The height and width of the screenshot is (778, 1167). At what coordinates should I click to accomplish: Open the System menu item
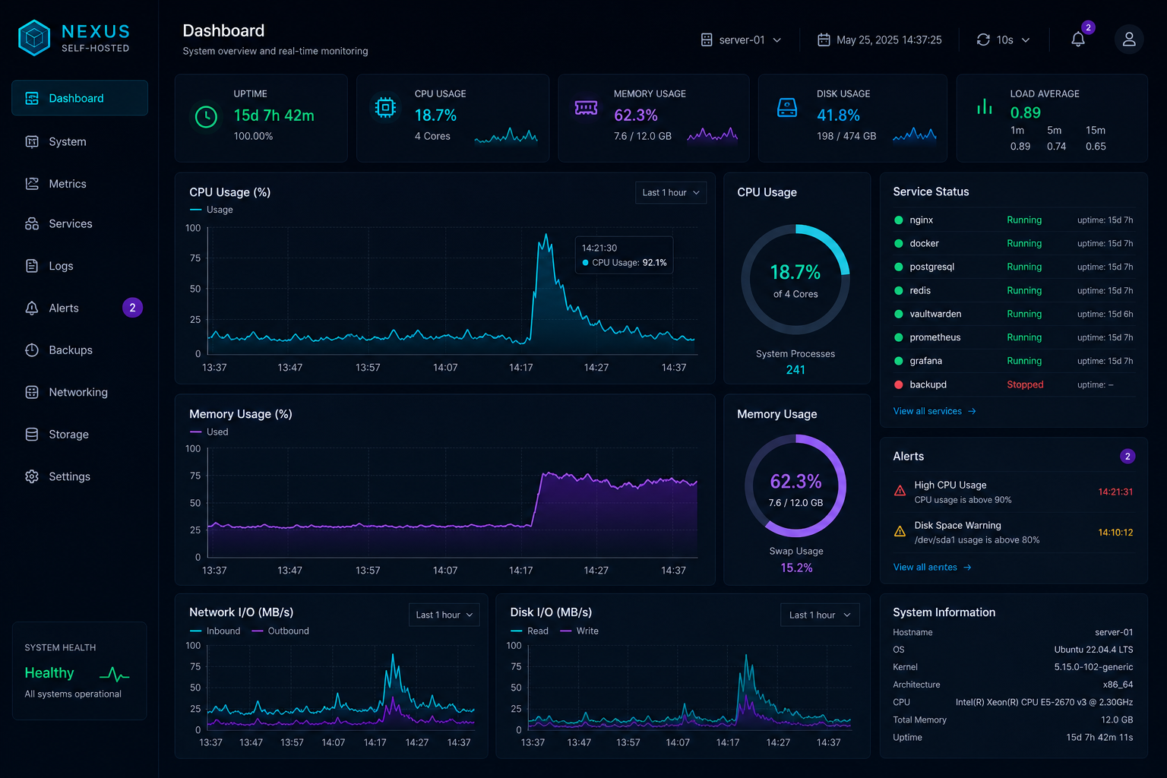pyautogui.click(x=80, y=141)
